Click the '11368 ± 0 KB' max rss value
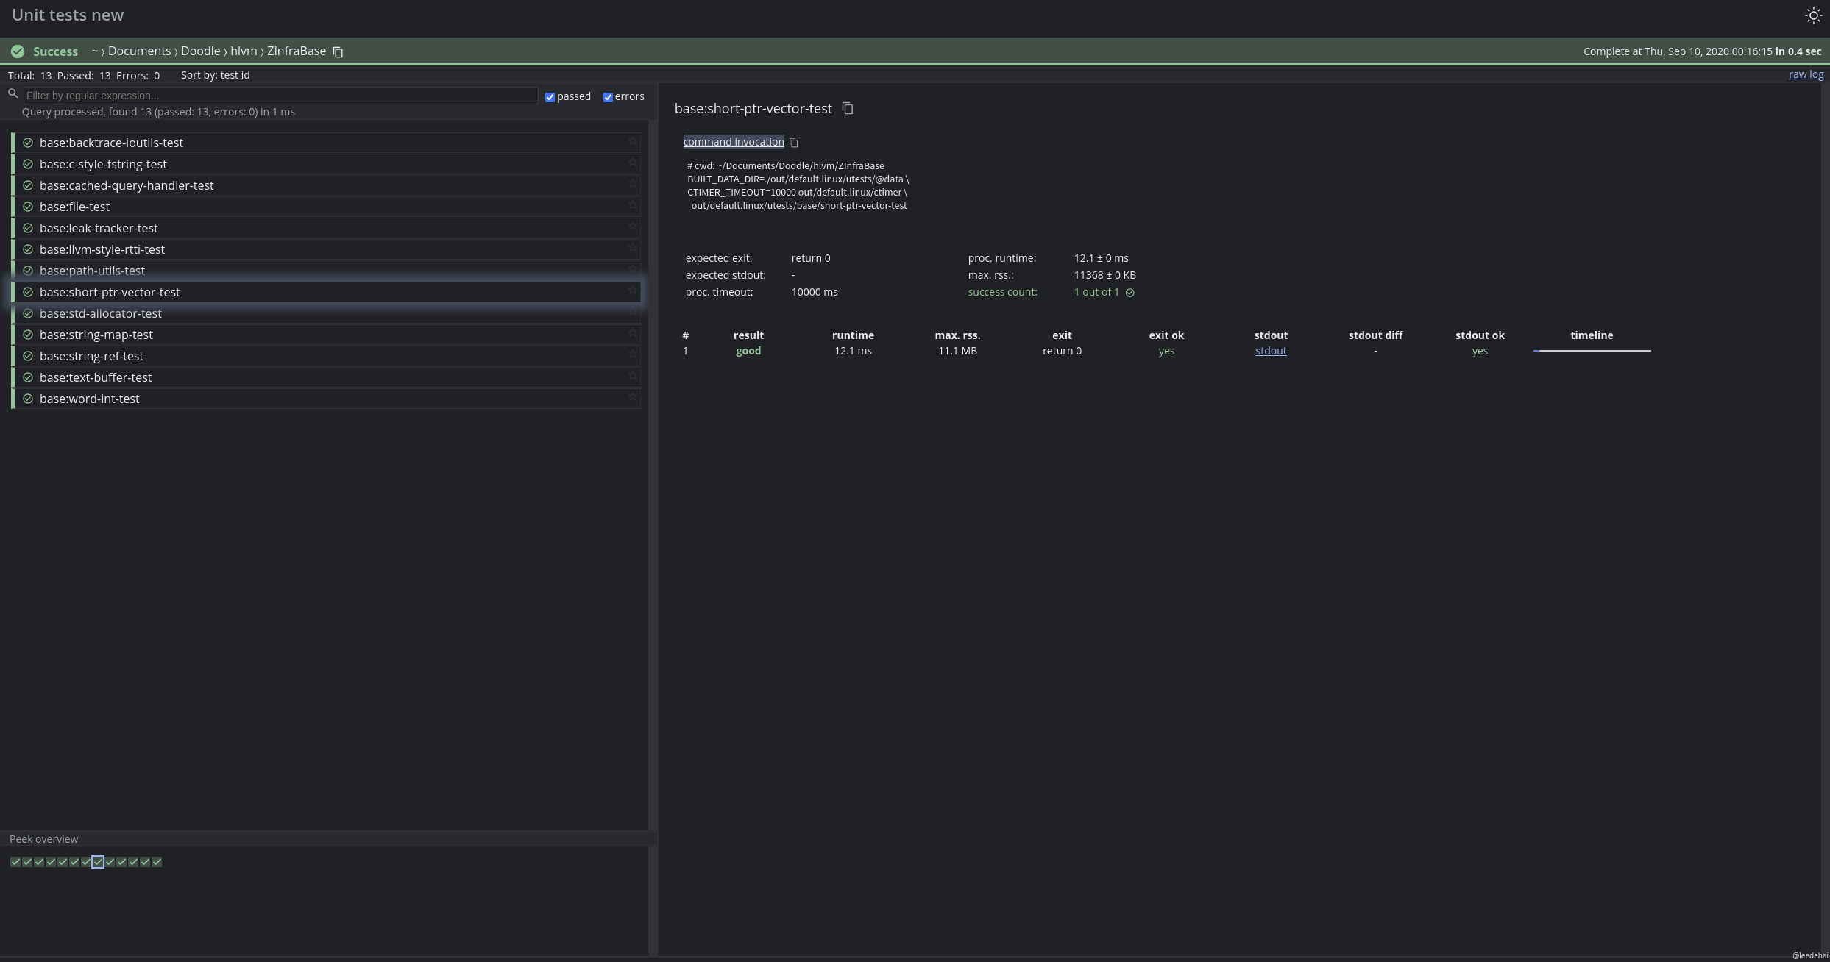Screen dimensions: 1830x962 pyautogui.click(x=1104, y=275)
